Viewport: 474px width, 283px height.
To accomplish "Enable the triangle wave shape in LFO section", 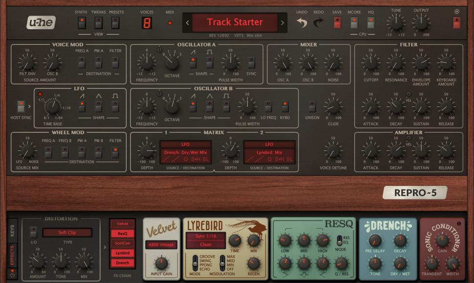I will [99, 106].
